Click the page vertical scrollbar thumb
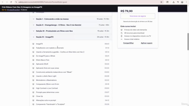The height and width of the screenshot is (106, 189). pos(188,42)
